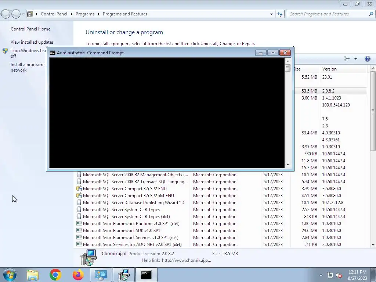Open View installed updates link
Screen dimensions: 376x282
click(32, 42)
